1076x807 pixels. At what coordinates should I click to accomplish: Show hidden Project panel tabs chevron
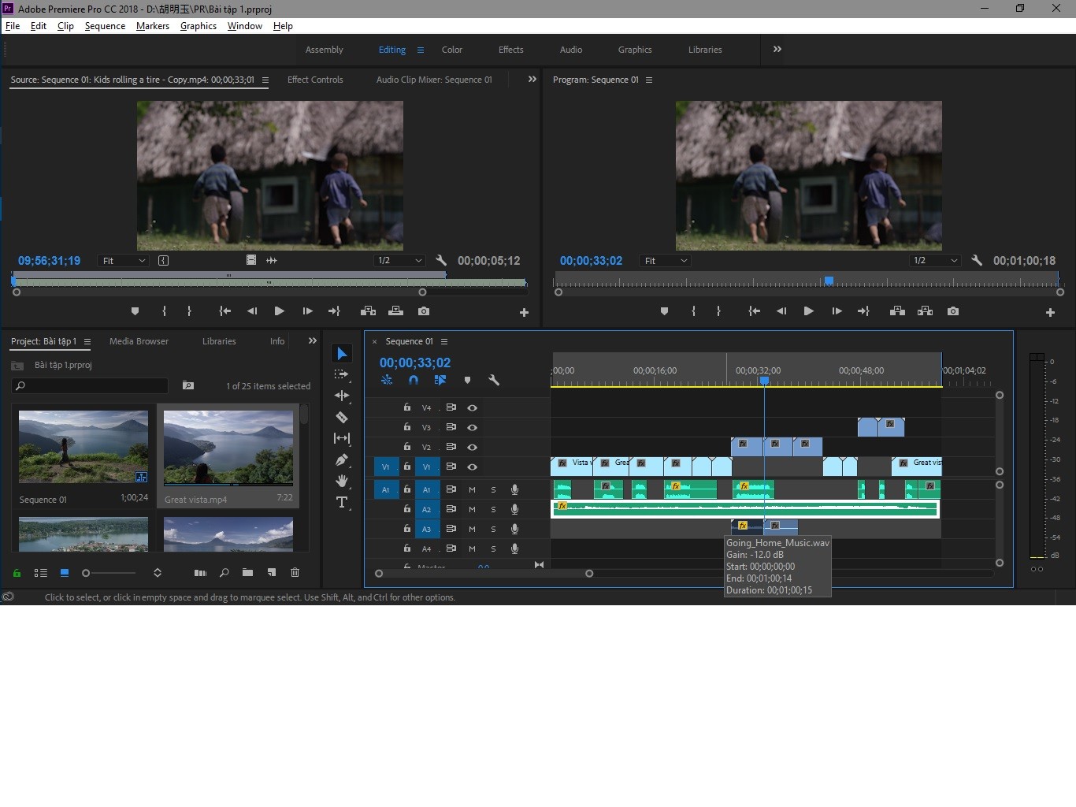313,341
